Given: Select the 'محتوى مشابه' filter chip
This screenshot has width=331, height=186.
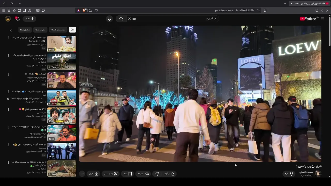Looking at the screenshot, I should [x=40, y=30].
